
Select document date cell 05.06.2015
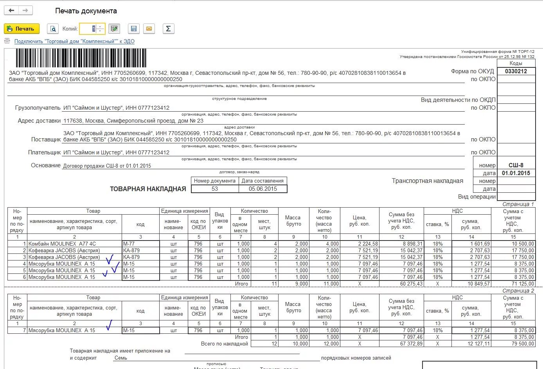point(263,189)
